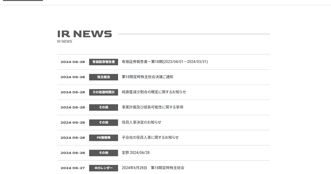Viewport: 331px width, 174px height.
Task: Click the small gray IR NEWS subtitle
Action: [x=65, y=41]
